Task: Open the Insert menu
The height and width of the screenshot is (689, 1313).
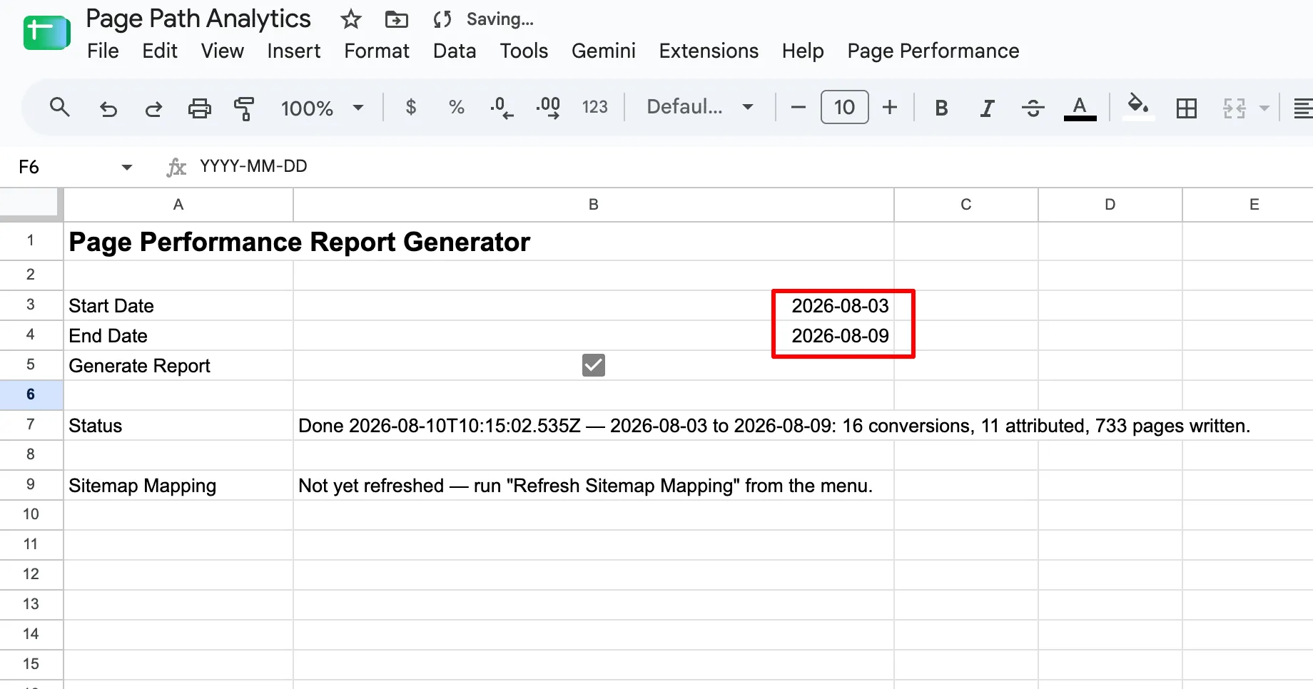Action: (294, 51)
